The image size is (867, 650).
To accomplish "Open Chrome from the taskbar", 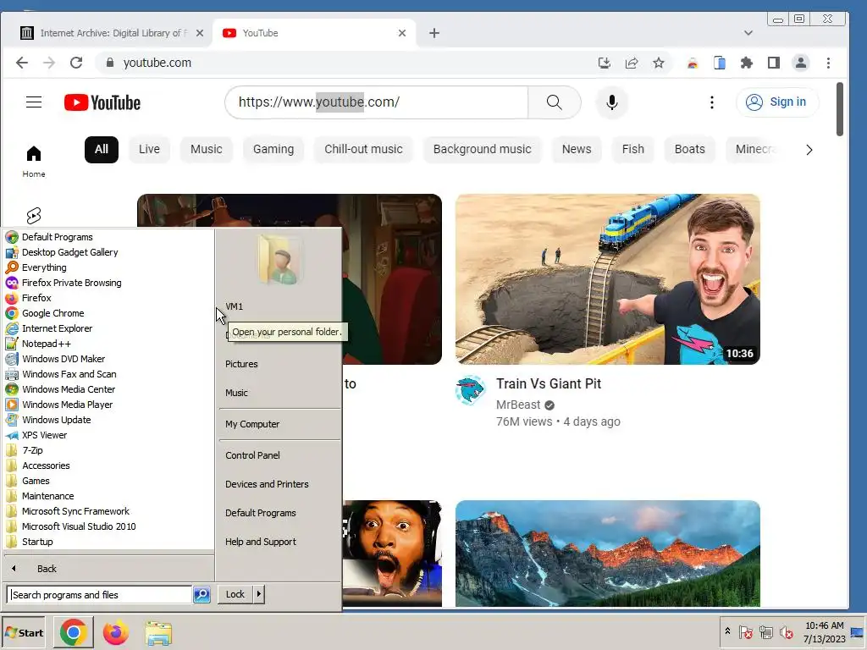I will [74, 632].
